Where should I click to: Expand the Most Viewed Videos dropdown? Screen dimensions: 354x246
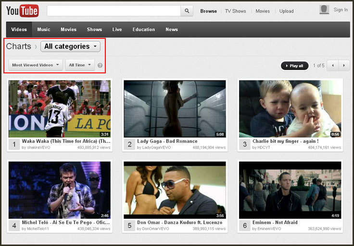tap(36, 65)
